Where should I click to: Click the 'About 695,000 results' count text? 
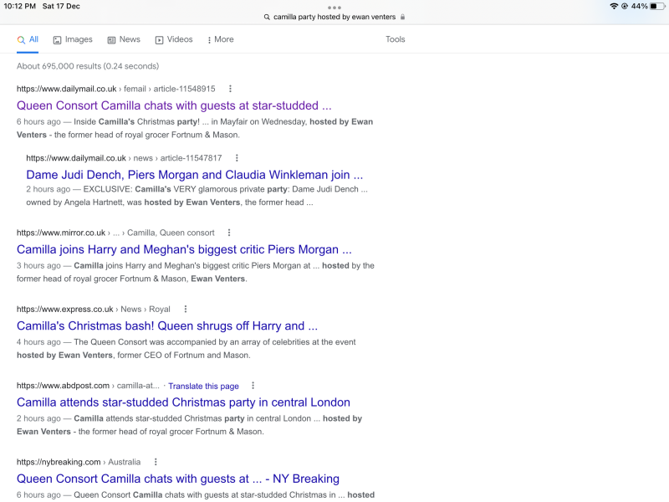pyautogui.click(x=88, y=66)
